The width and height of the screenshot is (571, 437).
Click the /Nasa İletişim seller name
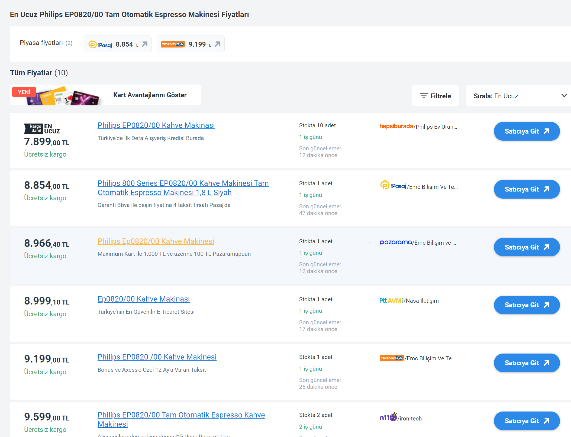(421, 301)
